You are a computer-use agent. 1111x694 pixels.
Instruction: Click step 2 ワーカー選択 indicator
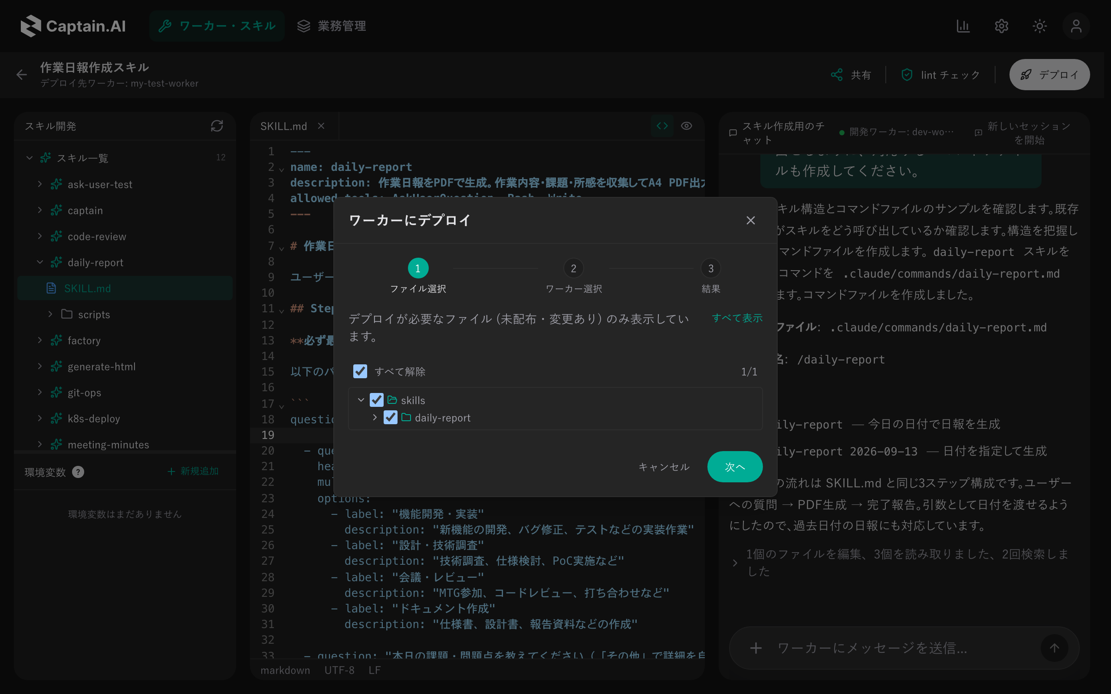pyautogui.click(x=573, y=268)
